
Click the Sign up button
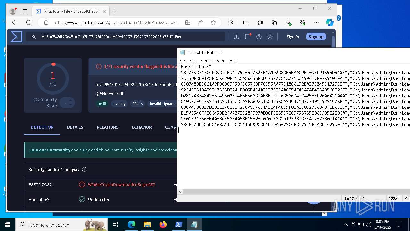[x=316, y=37]
